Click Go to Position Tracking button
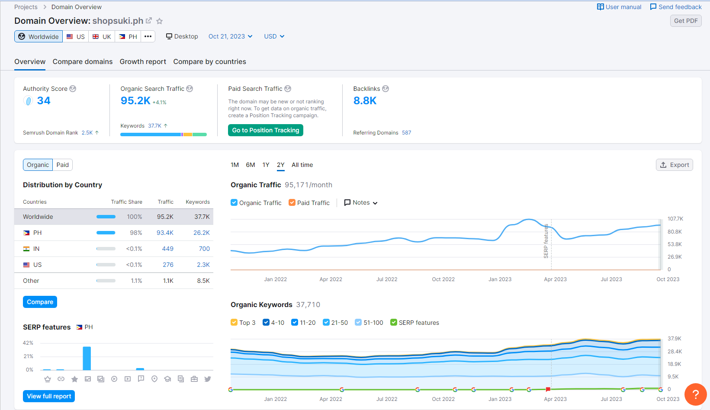The image size is (710, 410). 266,130
